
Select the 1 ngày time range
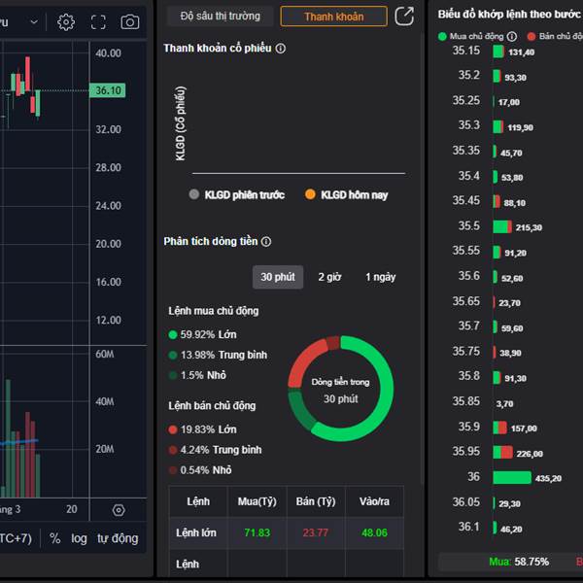[380, 277]
